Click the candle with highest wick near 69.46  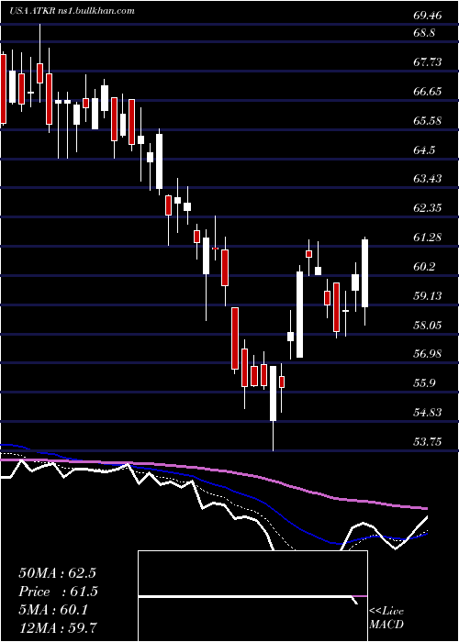coord(40,63)
